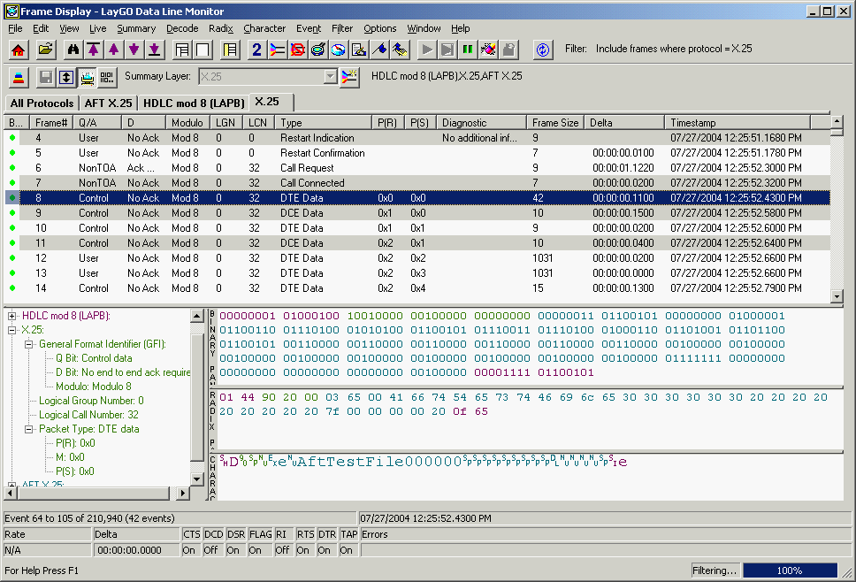Pause capture with the green pause button

pos(468,50)
